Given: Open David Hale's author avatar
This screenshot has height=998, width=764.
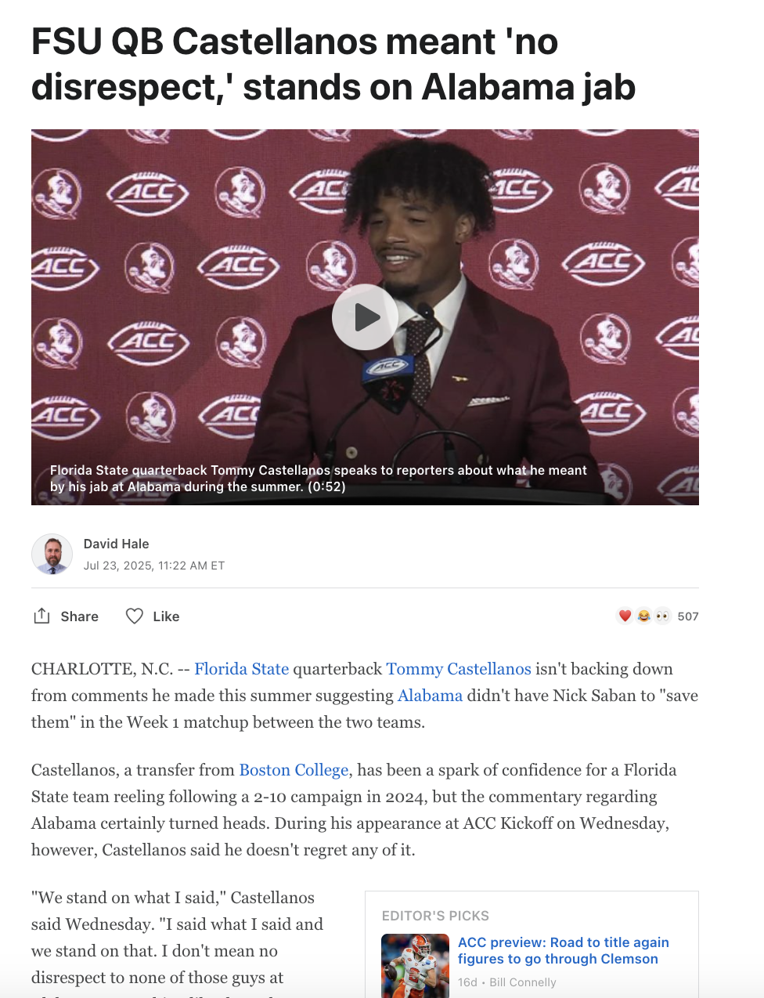Looking at the screenshot, I should tap(52, 554).
